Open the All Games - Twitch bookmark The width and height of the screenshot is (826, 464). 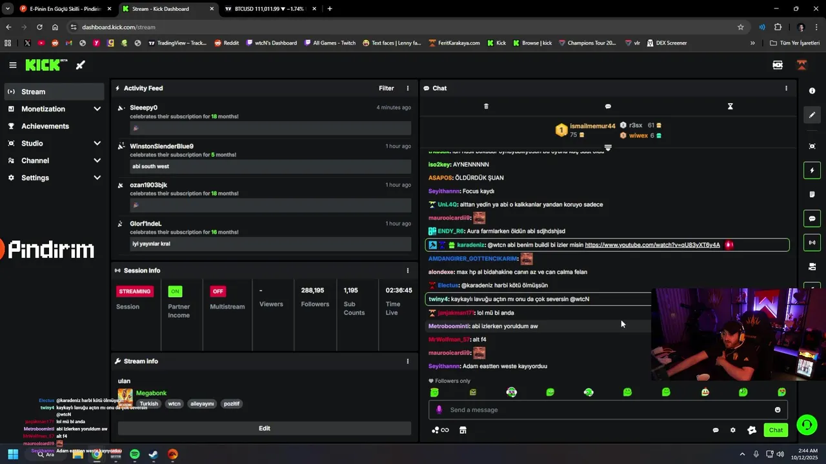[329, 43]
